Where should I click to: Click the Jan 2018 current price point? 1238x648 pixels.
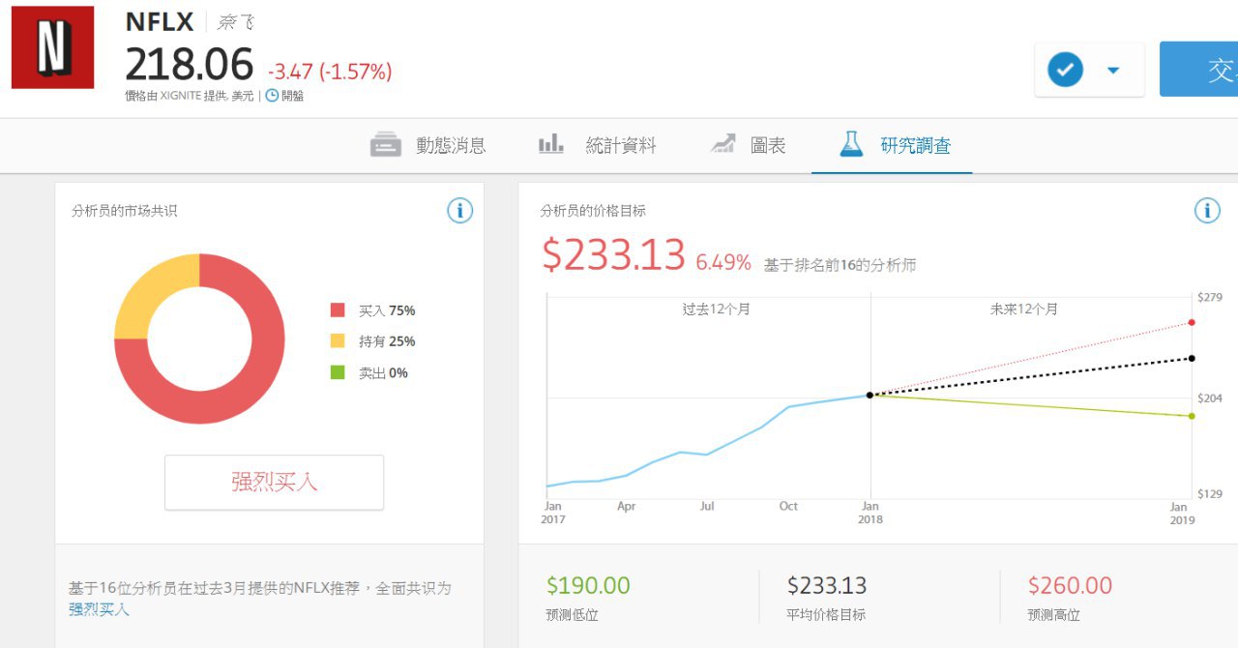870,395
